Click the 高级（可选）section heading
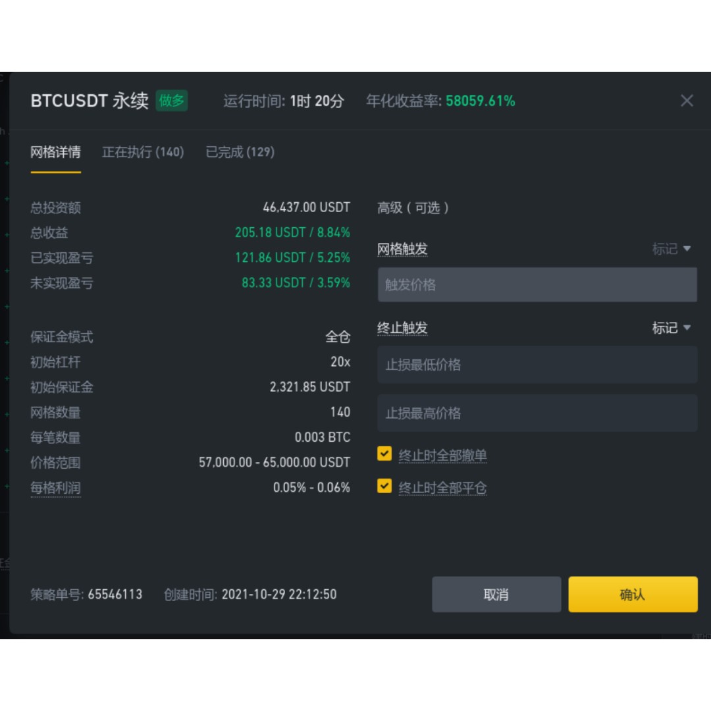This screenshot has width=711, height=711. tap(413, 208)
